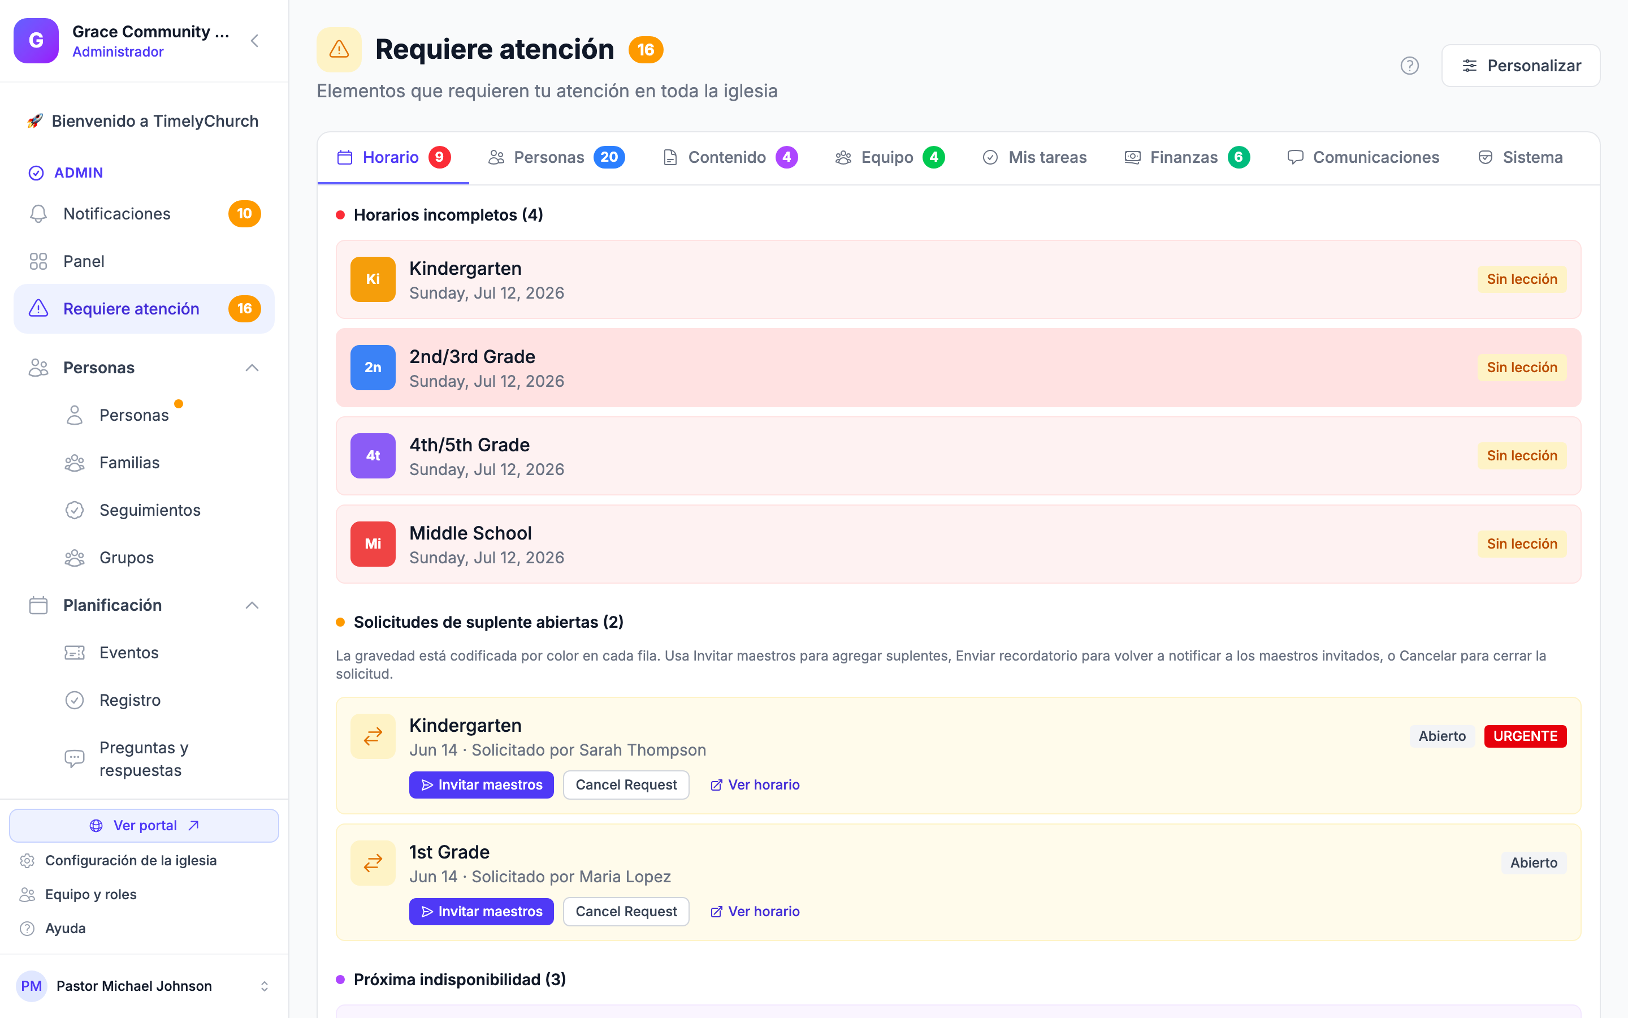
Task: Select the Equipo tab
Action: 889,158
